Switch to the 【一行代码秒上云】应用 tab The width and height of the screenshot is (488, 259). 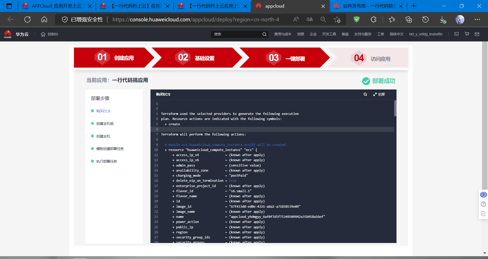tap(134, 6)
